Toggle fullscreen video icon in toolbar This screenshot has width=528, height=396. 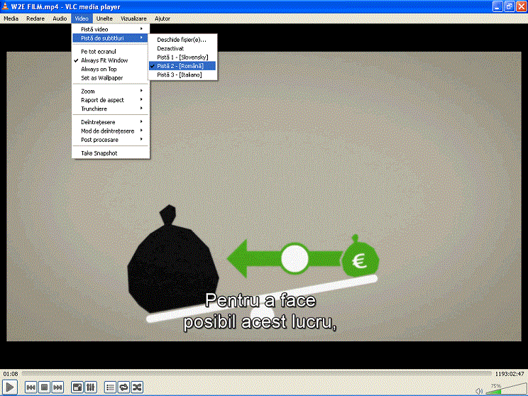[x=77, y=387]
